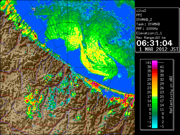Image resolution: width=180 pixels, height=135 pixels.
Task: Click the 'PRF: 1000Hz' entry
Action: pos(147,29)
